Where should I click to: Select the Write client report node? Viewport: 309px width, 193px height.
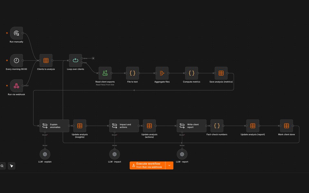click(192, 126)
